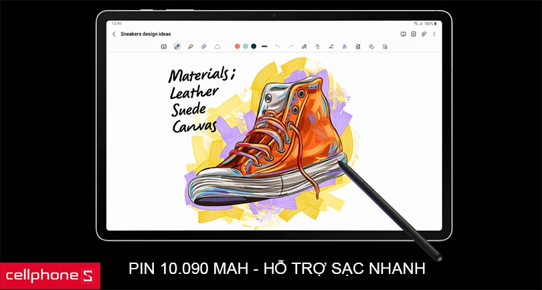Select the lasso selection tool

pyautogui.click(x=217, y=46)
